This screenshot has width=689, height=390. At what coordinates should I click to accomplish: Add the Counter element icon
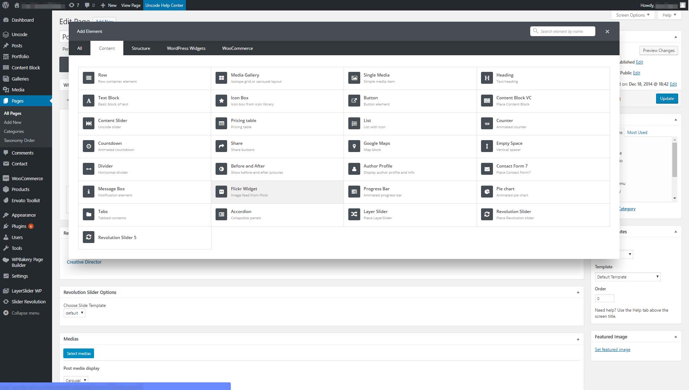[x=487, y=123]
